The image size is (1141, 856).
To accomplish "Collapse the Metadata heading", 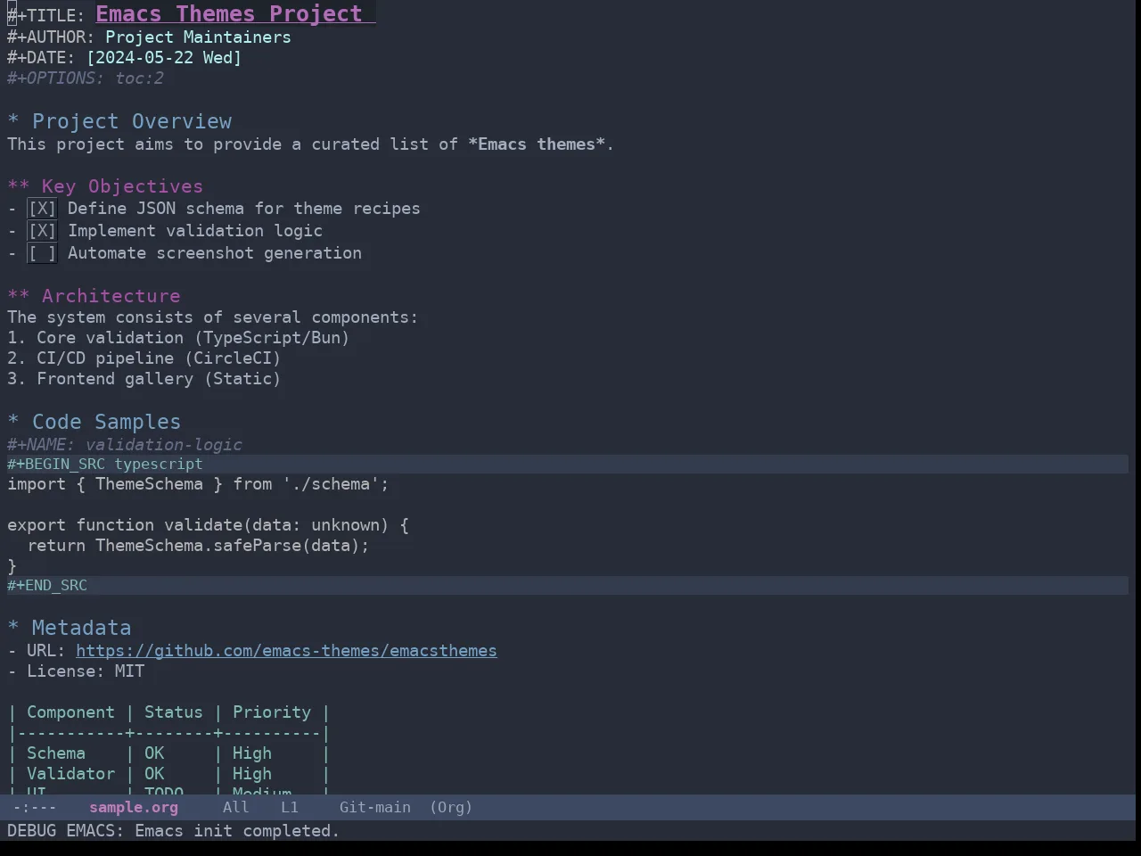I will [x=69, y=628].
